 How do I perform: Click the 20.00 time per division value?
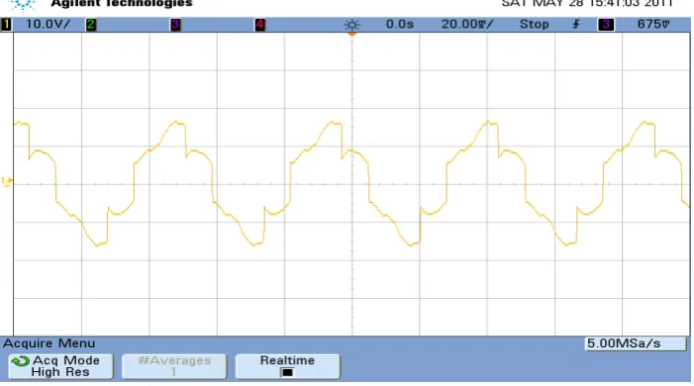pos(467,24)
